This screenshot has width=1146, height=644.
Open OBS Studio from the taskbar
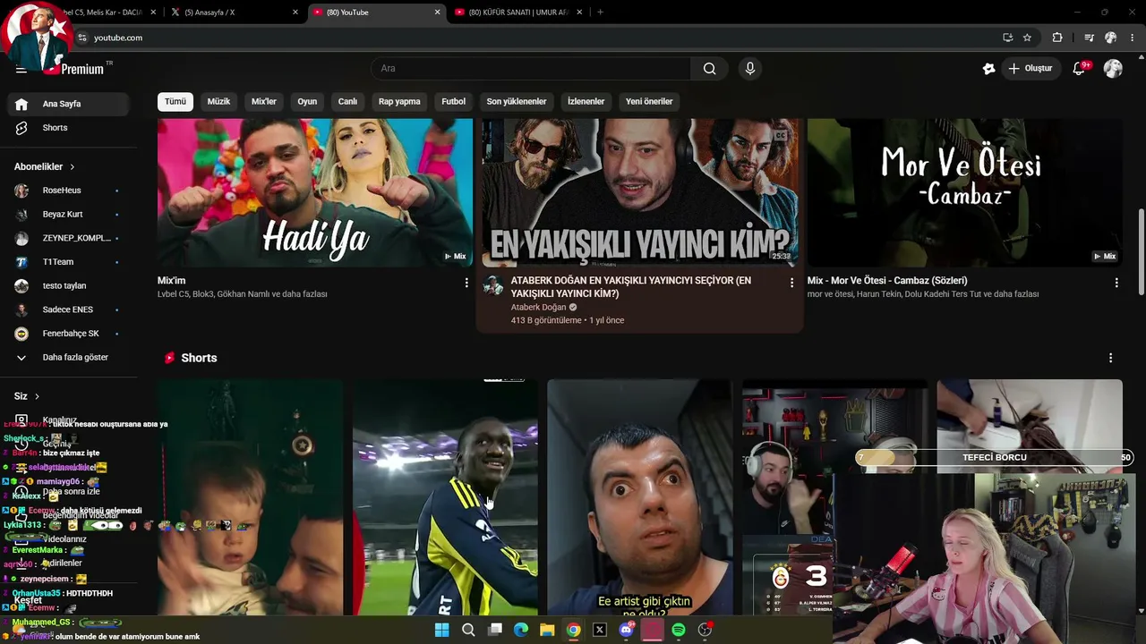click(x=705, y=631)
